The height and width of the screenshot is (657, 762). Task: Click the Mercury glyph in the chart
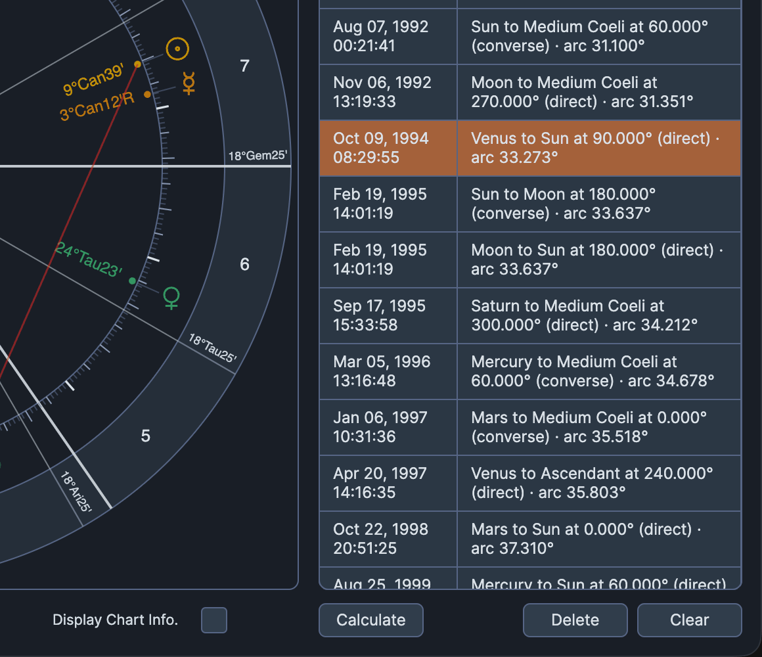click(189, 83)
